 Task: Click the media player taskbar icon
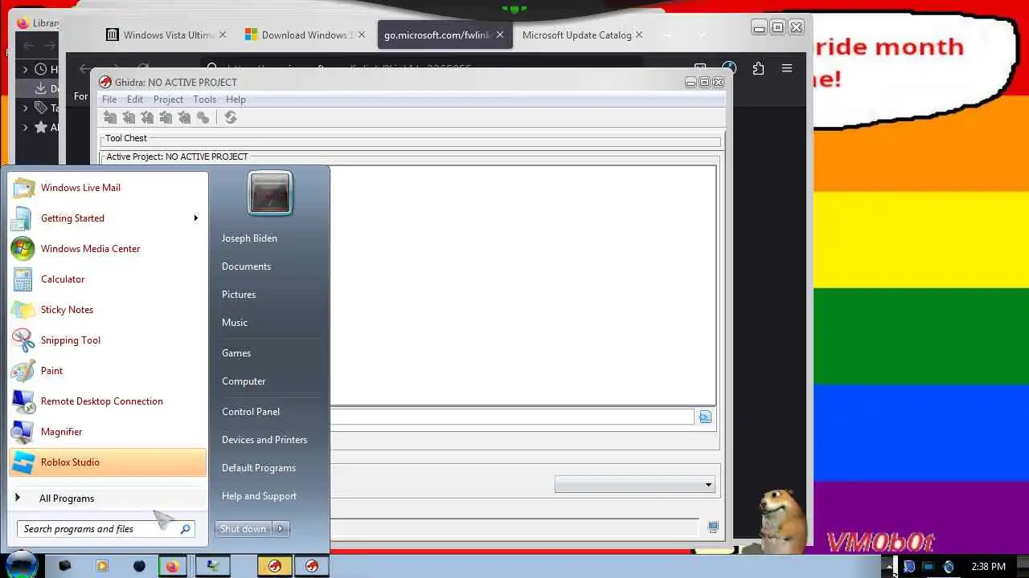[102, 566]
